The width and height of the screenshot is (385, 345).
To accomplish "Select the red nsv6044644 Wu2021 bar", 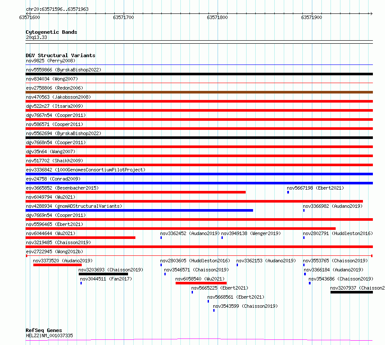I will tap(80, 238).
